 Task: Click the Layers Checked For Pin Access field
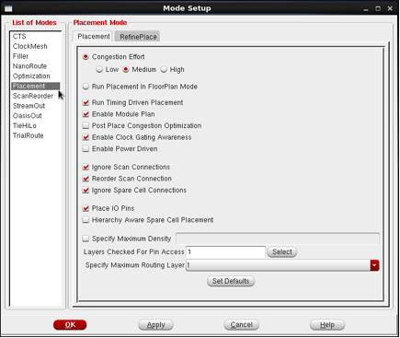pos(225,252)
